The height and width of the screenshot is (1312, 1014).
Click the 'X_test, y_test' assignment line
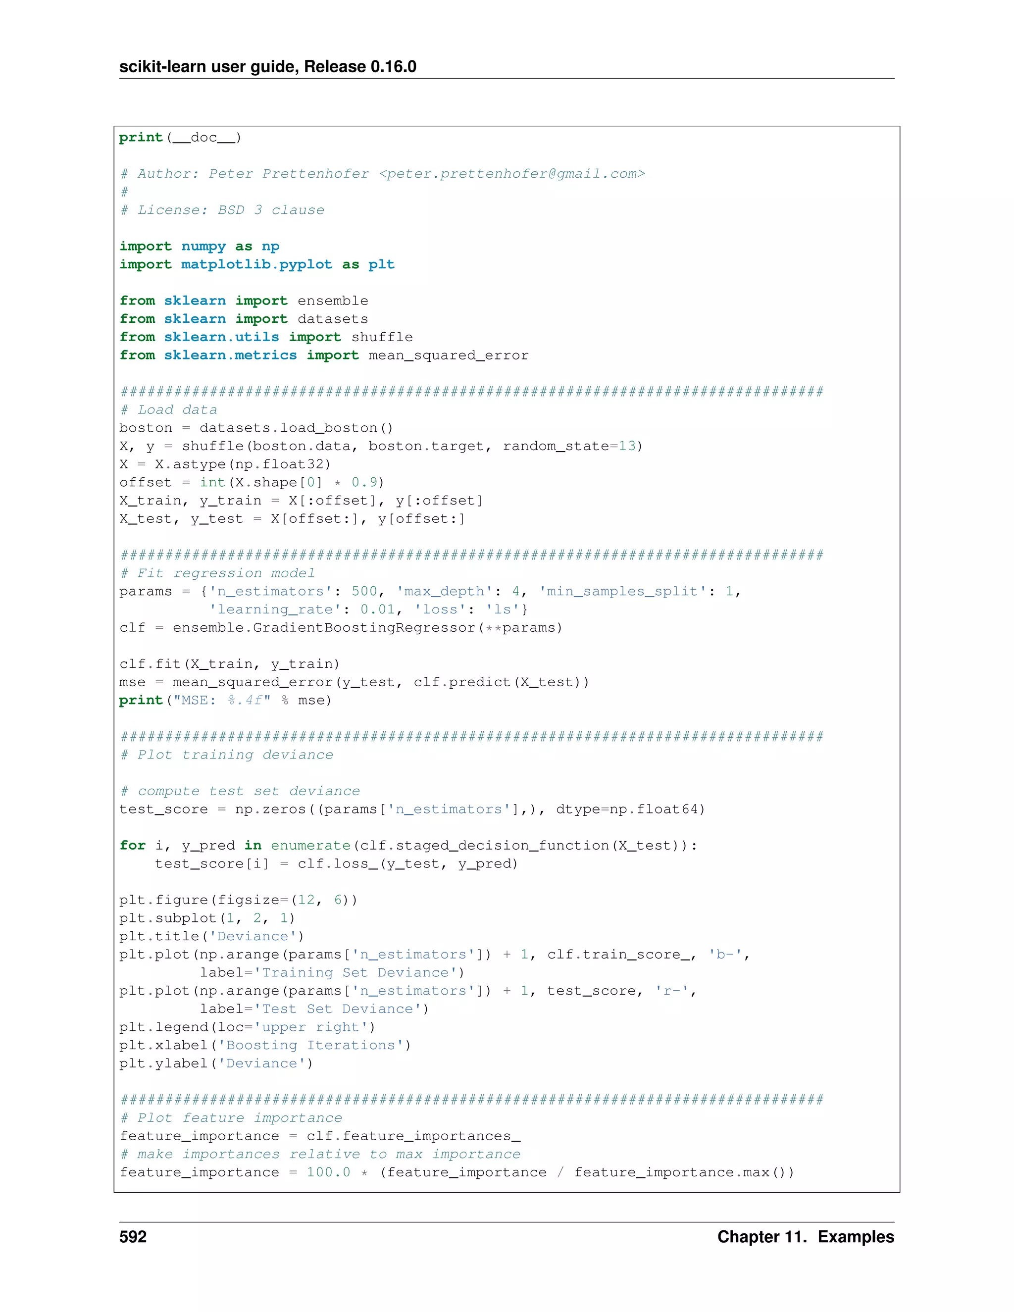(292, 518)
